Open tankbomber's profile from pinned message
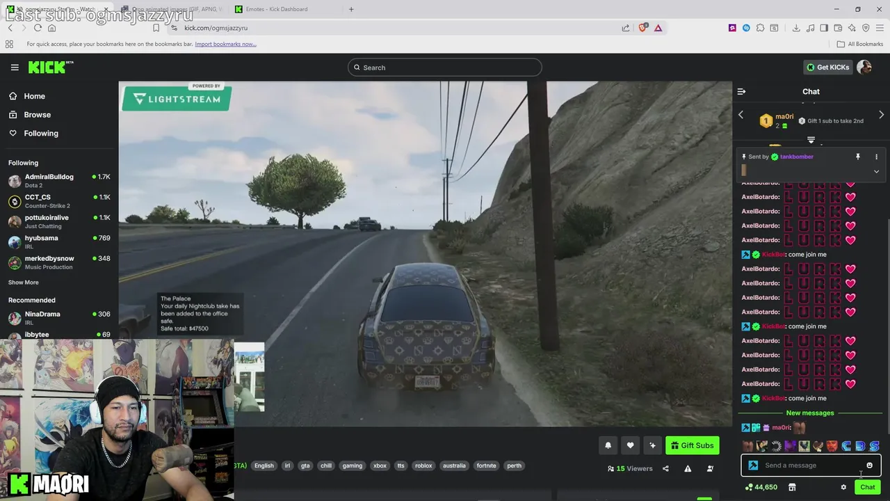This screenshot has width=890, height=501. 797,157
